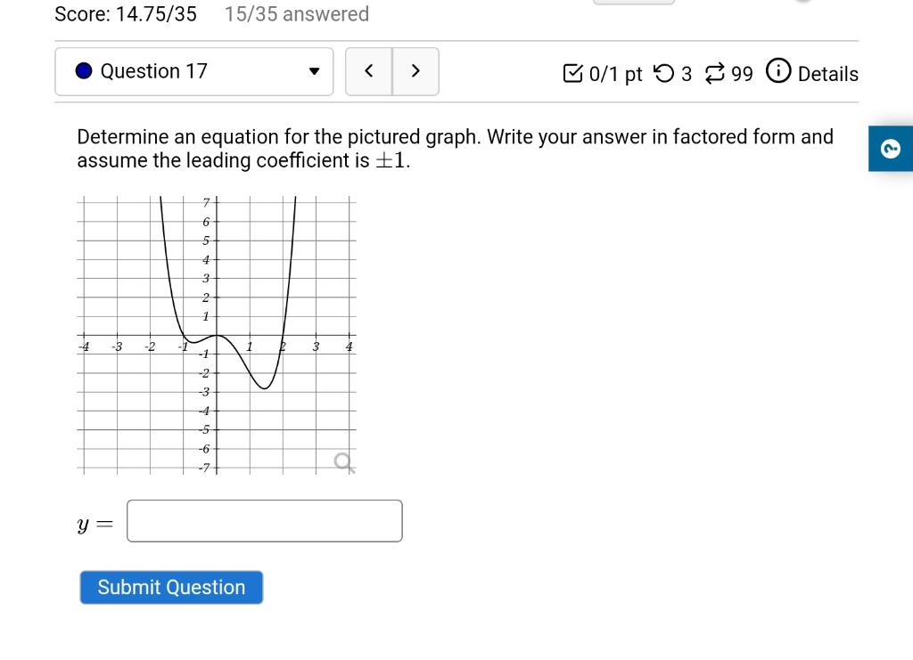This screenshot has width=913, height=660.
Task: Go to the previous question arrow
Action: pos(368,71)
